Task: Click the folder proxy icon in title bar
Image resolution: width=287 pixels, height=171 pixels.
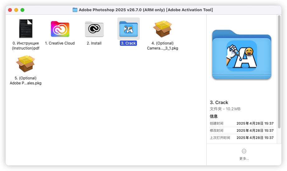Action: 75,10
